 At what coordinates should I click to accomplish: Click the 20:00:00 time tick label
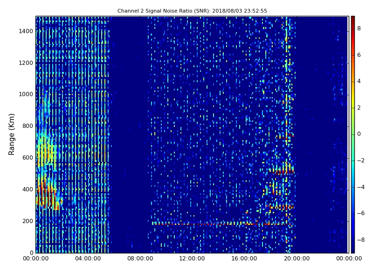tap(297, 259)
